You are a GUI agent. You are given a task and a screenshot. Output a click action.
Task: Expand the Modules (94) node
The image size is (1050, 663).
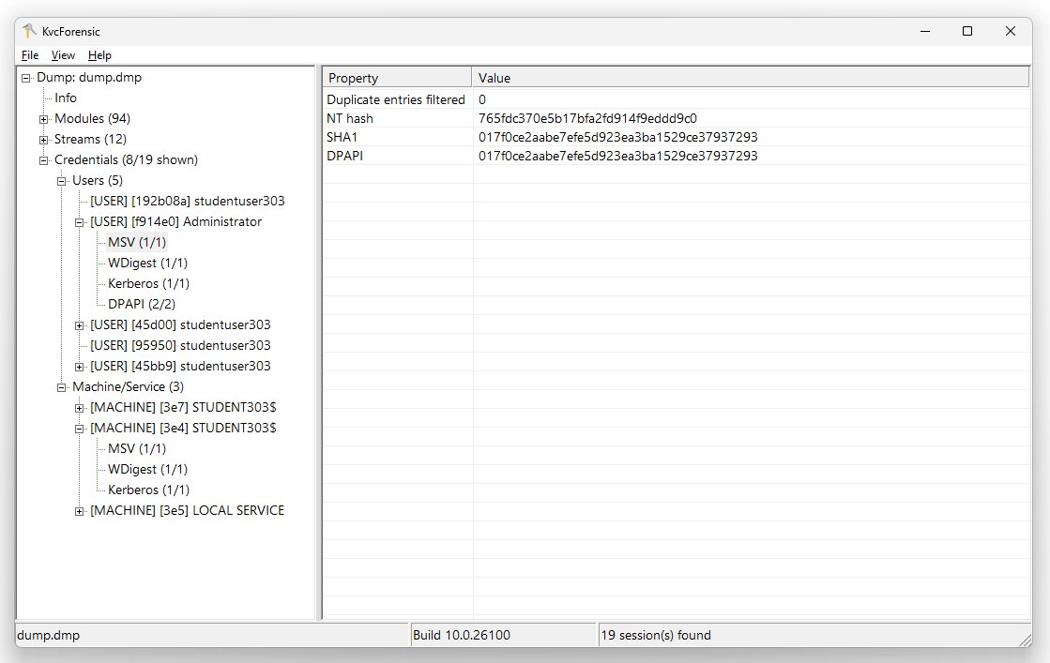point(44,119)
